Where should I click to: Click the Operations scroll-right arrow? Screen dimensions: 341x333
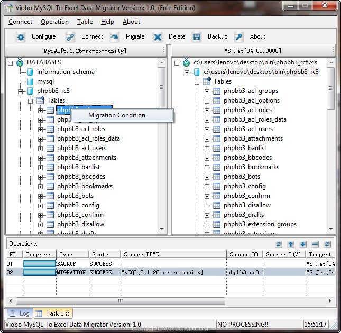click(330, 301)
